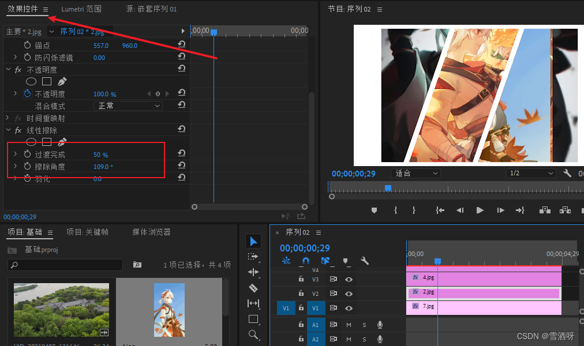Expand the 防闪烁滤镜 parameter

[15, 57]
